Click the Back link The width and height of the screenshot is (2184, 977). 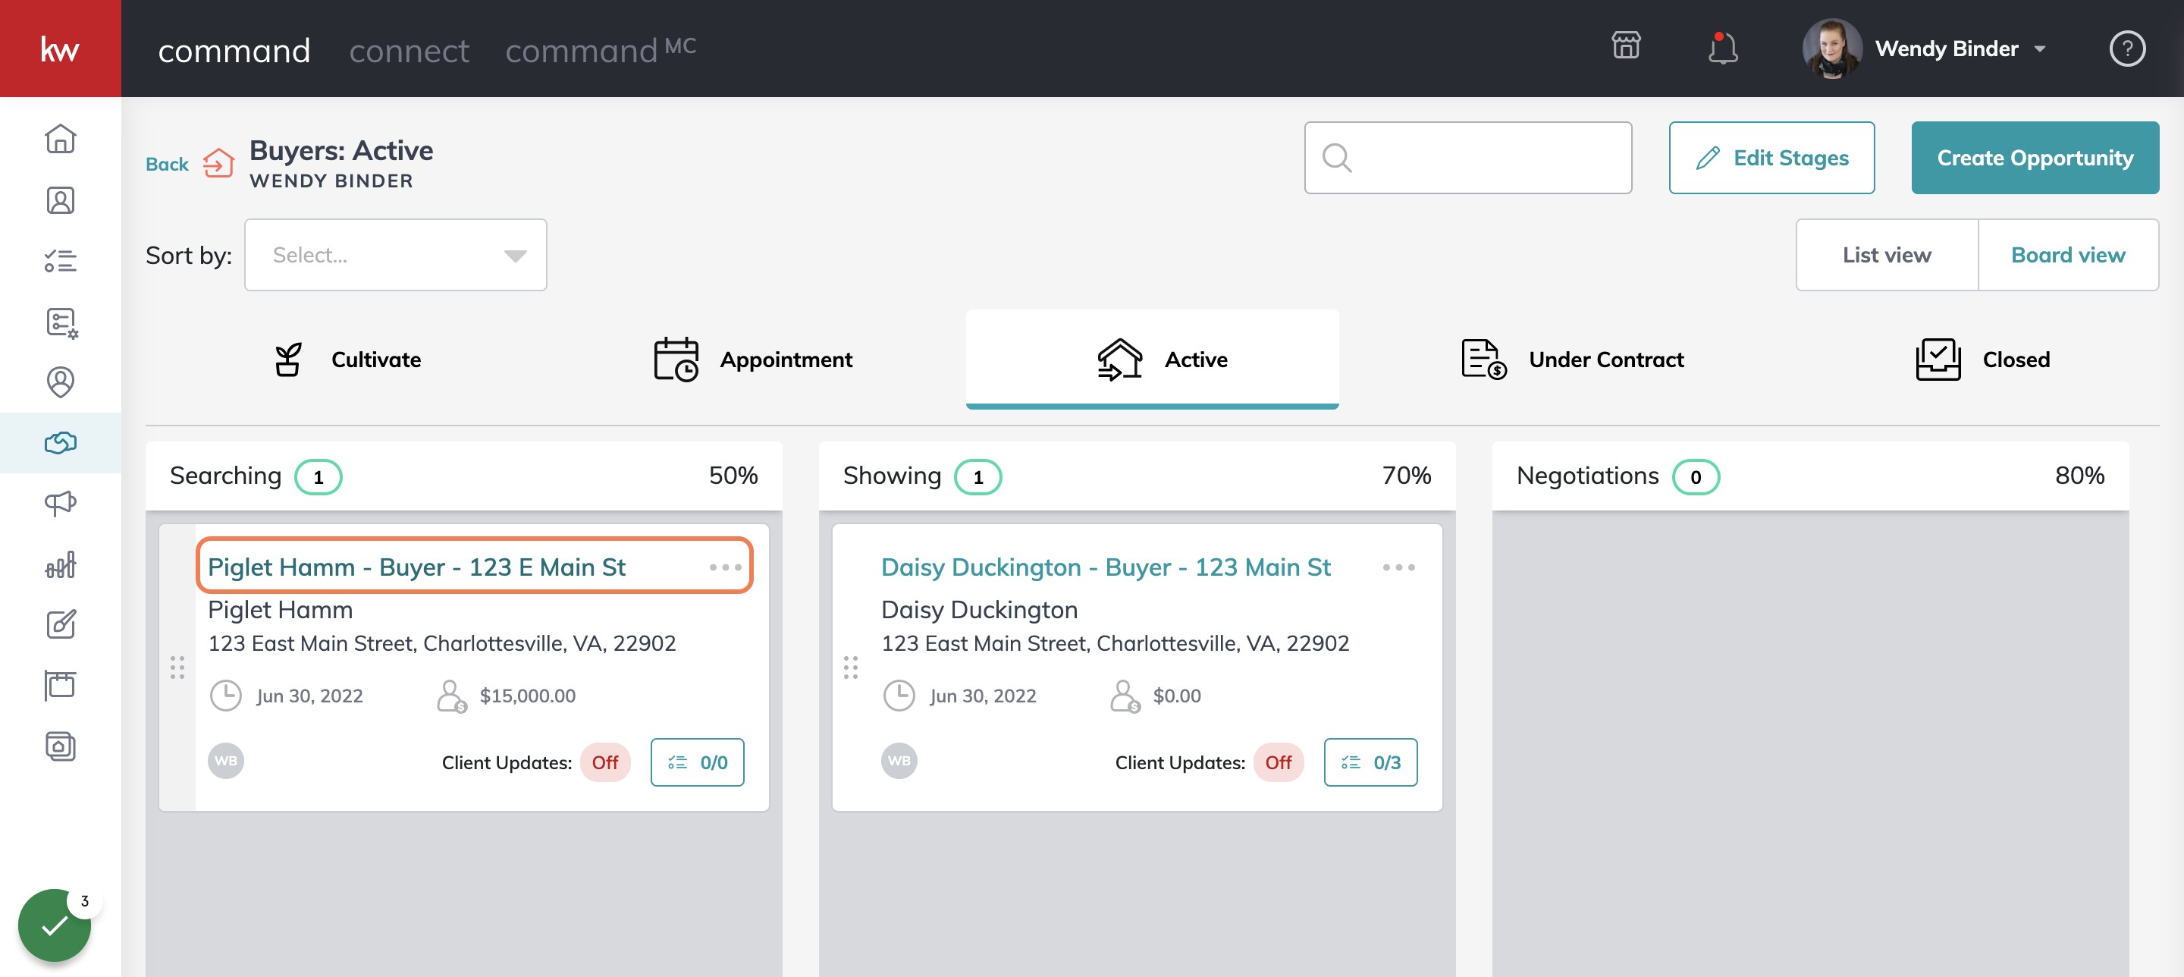click(x=167, y=164)
